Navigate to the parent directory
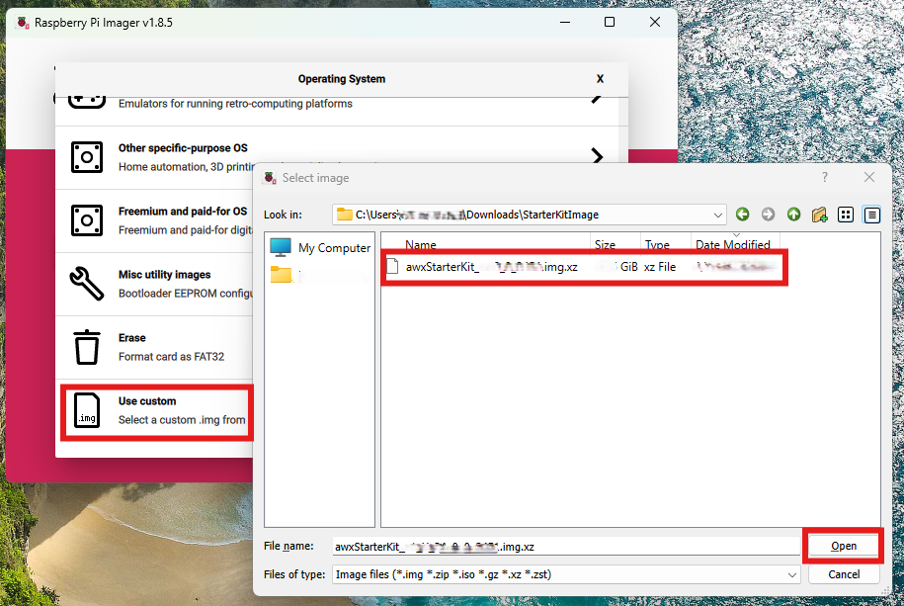The height and width of the screenshot is (606, 904). (x=794, y=215)
